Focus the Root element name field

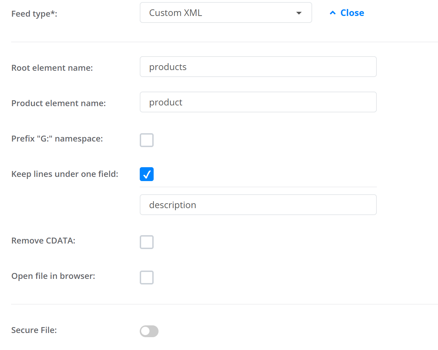[258, 67]
